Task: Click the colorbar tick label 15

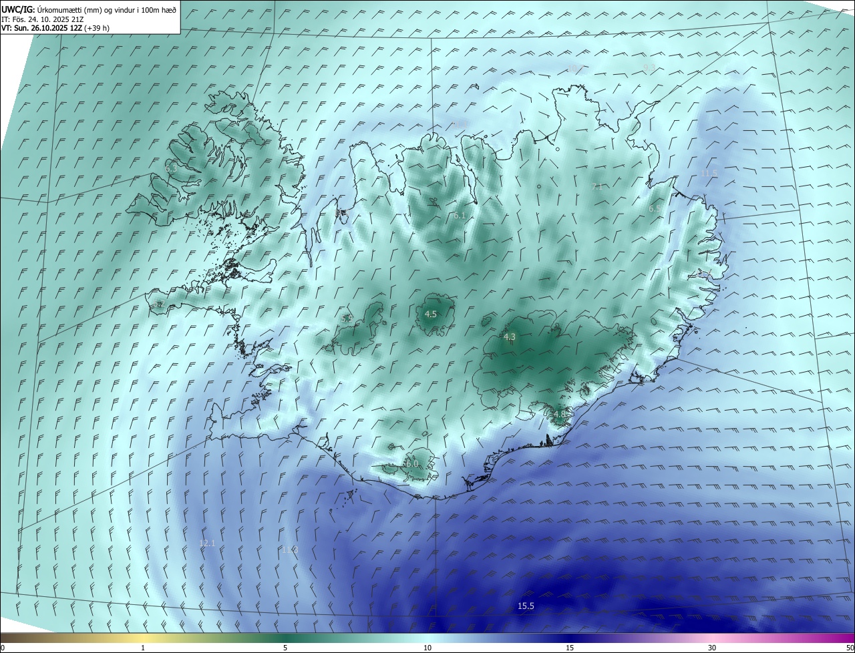Action: (570, 648)
